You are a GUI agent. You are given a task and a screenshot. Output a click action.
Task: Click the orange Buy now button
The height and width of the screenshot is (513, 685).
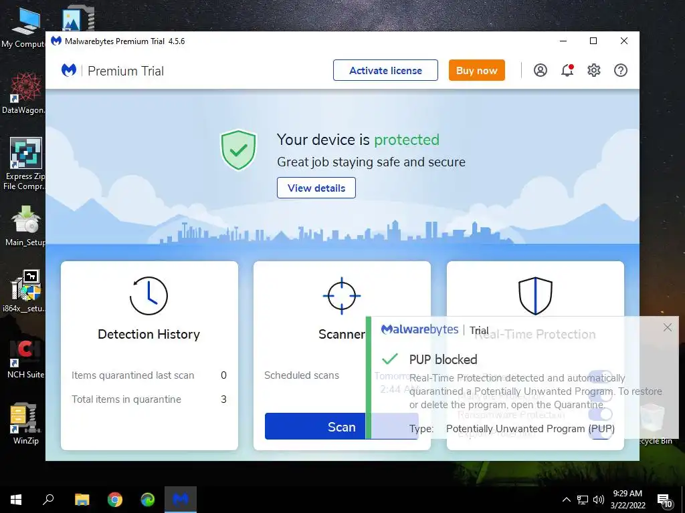tap(476, 70)
